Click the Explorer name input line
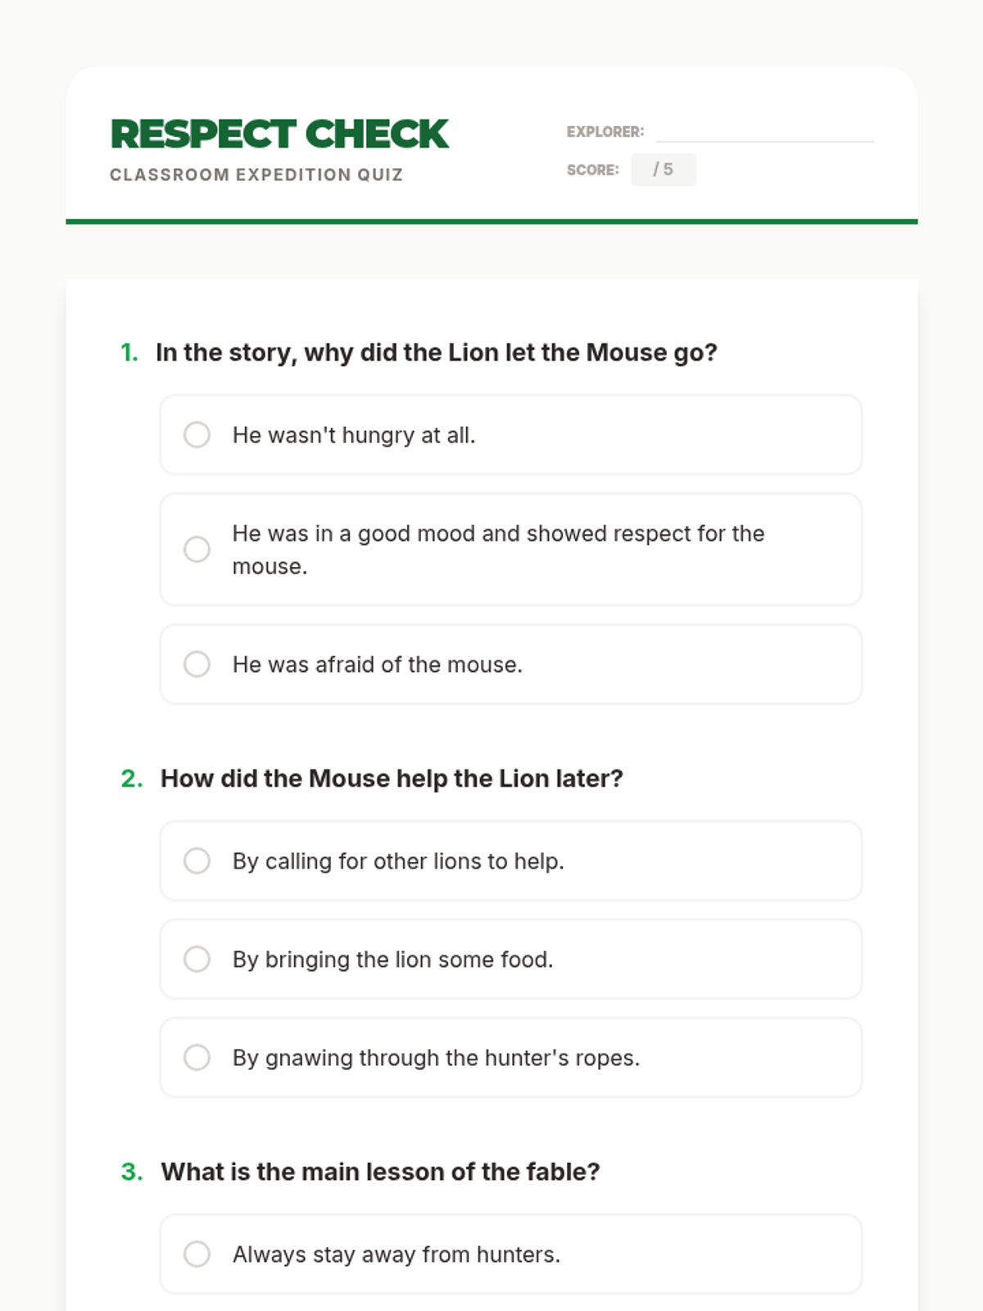 tap(764, 131)
